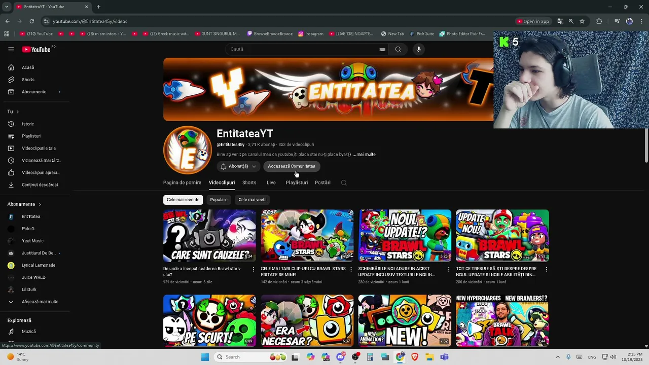Bookmark this page with star icon

[x=582, y=21]
